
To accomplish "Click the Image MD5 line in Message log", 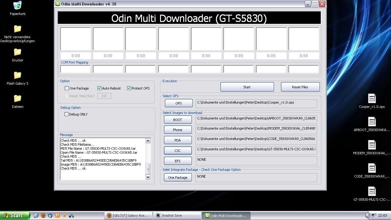I will [100, 164].
